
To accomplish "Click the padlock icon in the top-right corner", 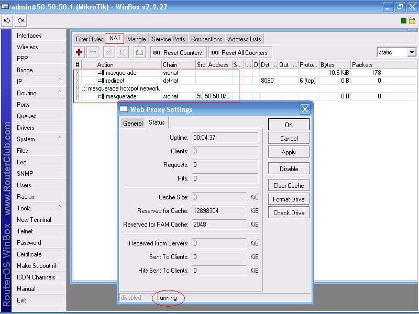I will [x=412, y=20].
